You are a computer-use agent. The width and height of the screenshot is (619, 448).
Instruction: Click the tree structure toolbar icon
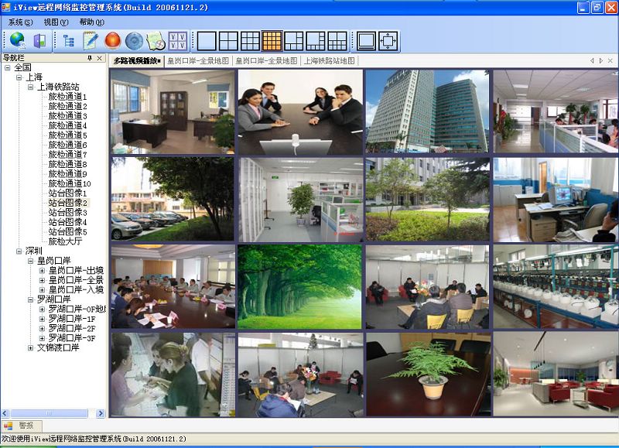pos(69,41)
